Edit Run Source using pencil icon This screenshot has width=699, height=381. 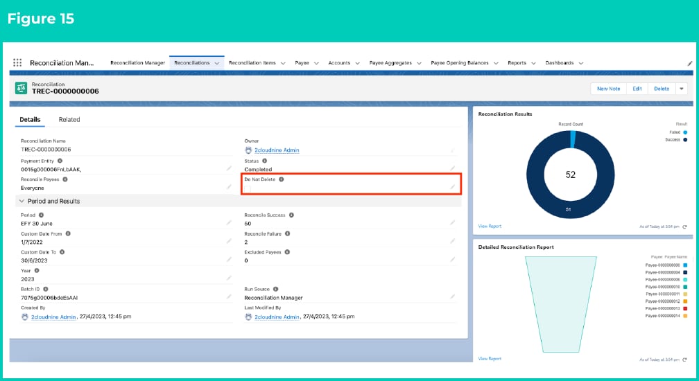[452, 296]
